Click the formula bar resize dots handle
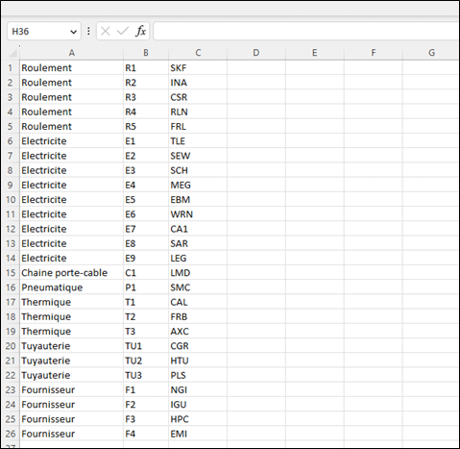460x449 pixels. click(x=88, y=31)
